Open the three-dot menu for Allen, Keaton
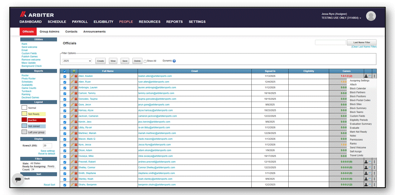Screen dimensions: 395x195 (374, 76)
